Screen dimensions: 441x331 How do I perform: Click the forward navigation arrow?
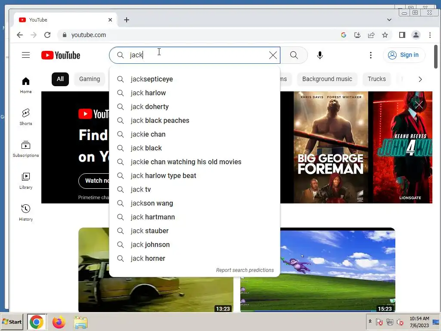[x=34, y=35]
